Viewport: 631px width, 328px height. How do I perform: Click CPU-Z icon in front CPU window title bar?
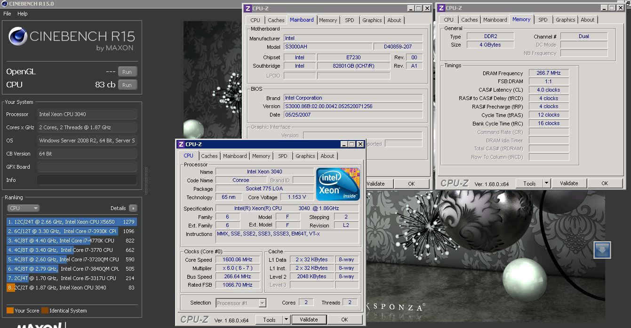click(x=181, y=144)
